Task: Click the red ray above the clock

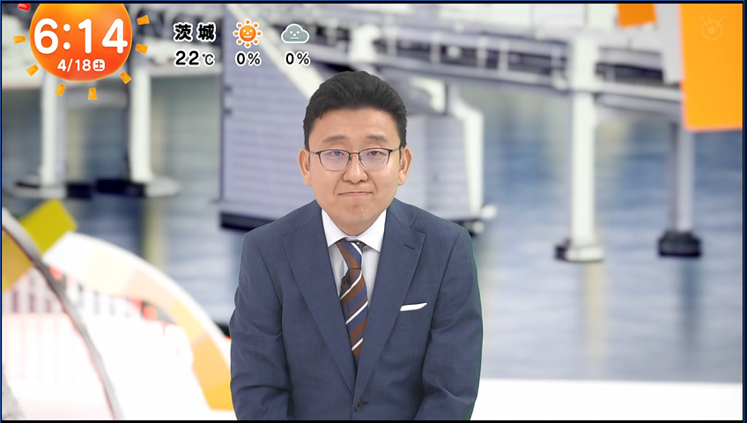Action: (x=24, y=7)
